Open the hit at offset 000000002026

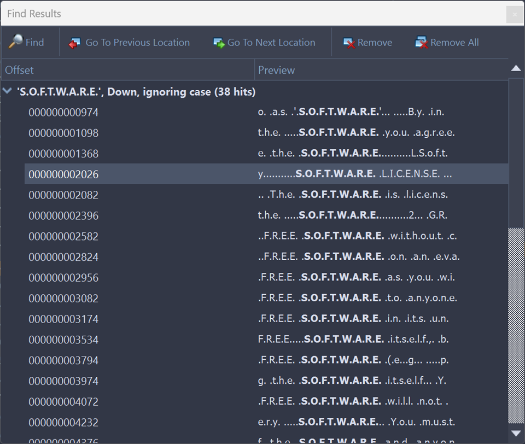click(63, 174)
